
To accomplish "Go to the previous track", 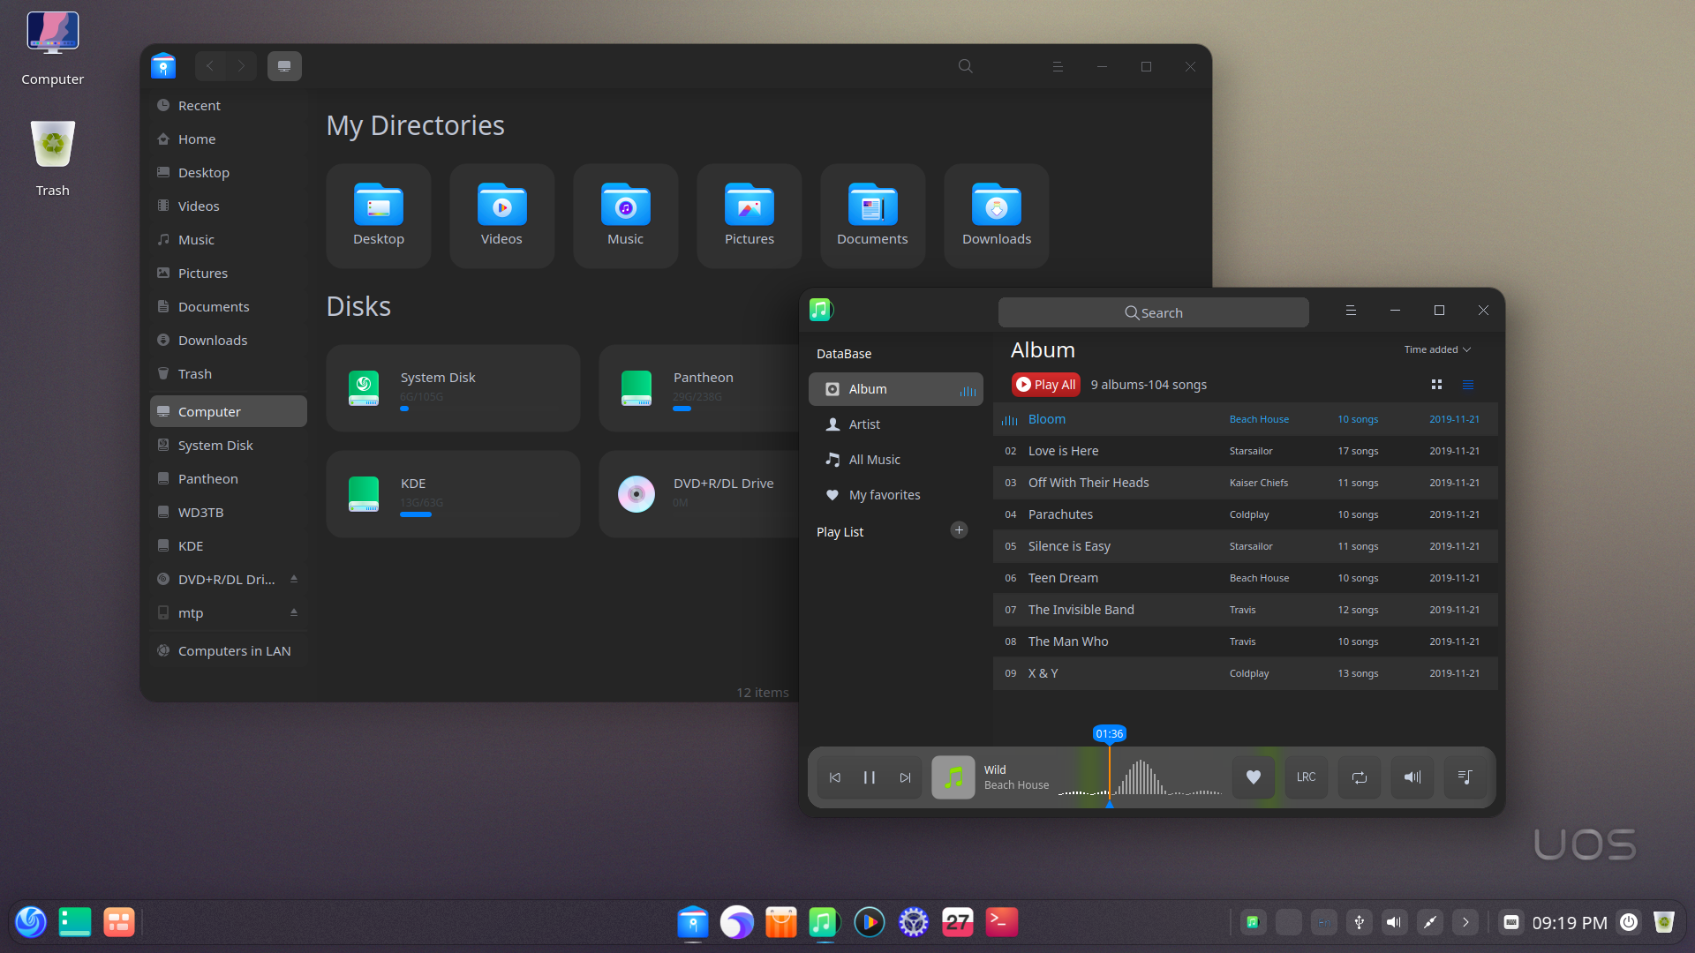I will coord(834,777).
